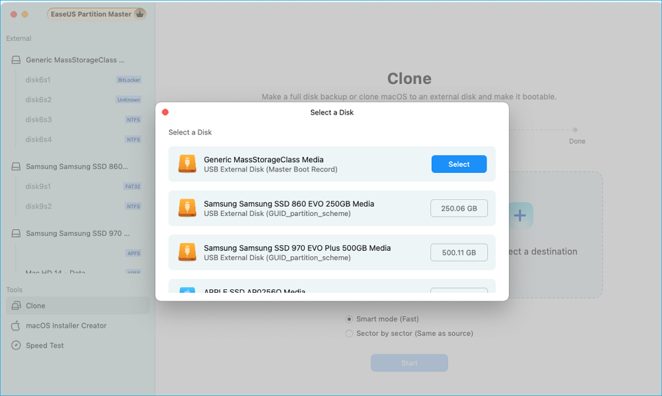Click the Speed Test clock icon
662x396 pixels.
[16, 345]
